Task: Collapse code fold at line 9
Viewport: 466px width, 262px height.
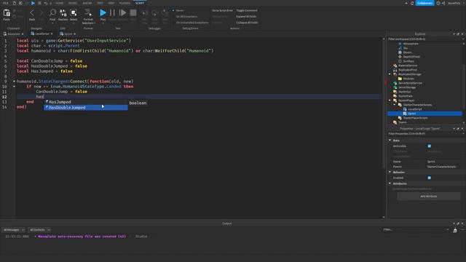Action: 14,81
